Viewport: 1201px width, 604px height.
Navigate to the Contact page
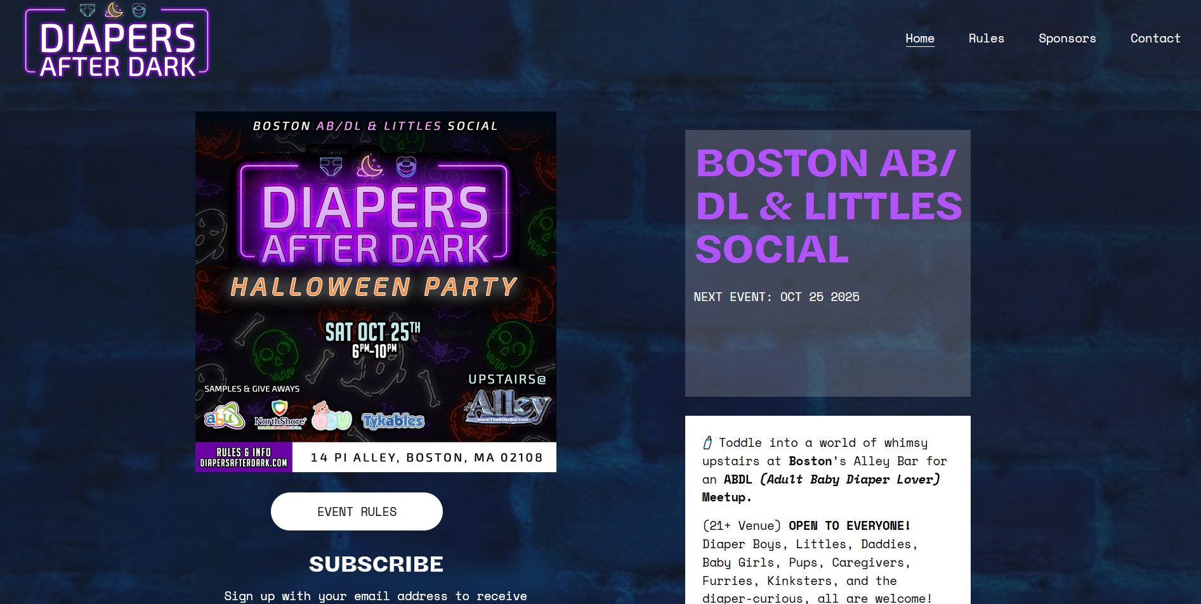[x=1155, y=38]
